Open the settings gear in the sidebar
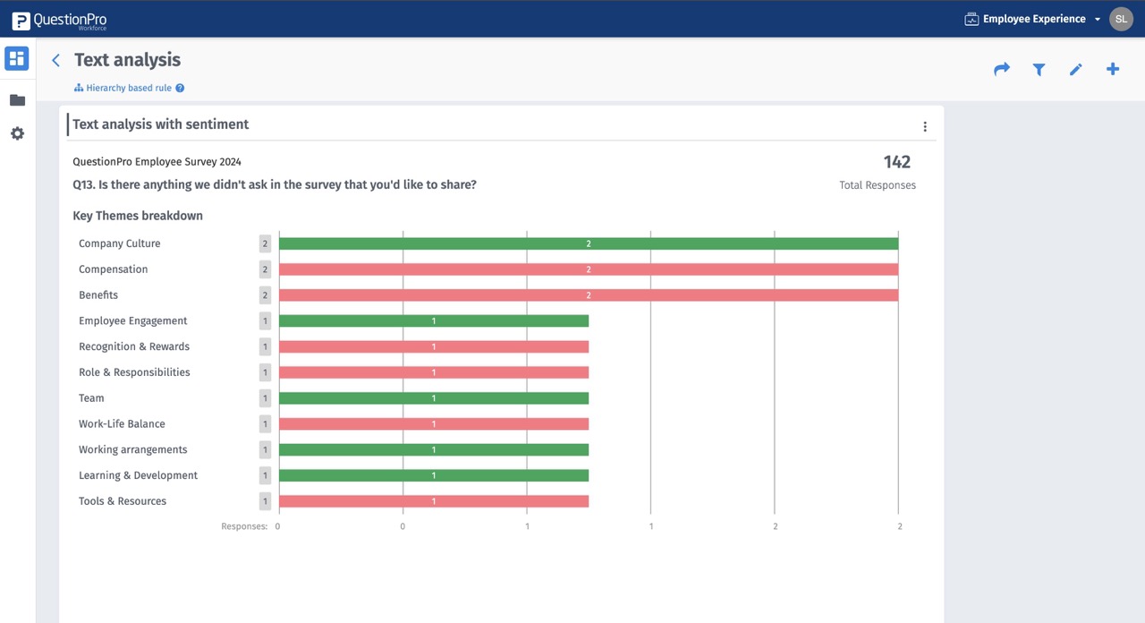The width and height of the screenshot is (1145, 623). coord(16,132)
